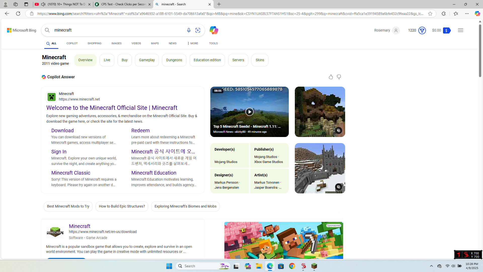
Task: Launch File Explorer from taskbar
Action: pyautogui.click(x=259, y=266)
